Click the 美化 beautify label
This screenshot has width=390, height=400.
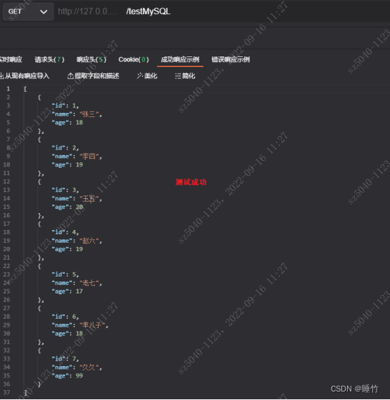pos(151,75)
